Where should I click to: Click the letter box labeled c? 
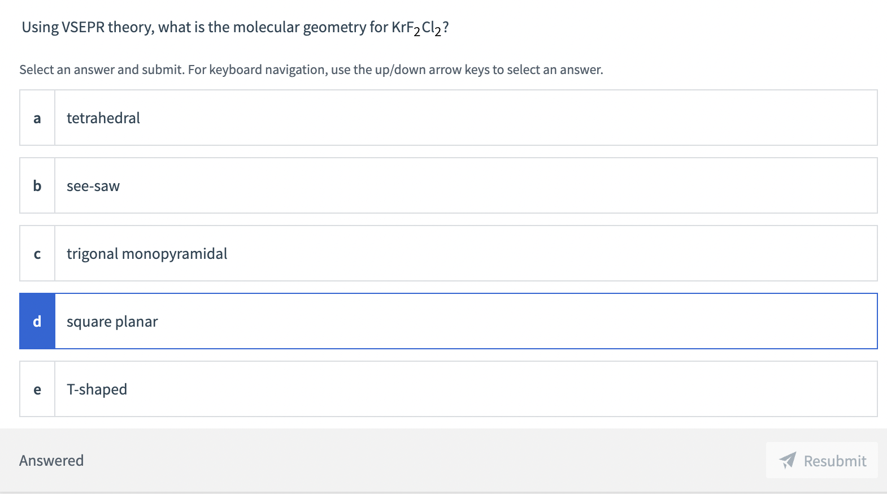click(37, 253)
